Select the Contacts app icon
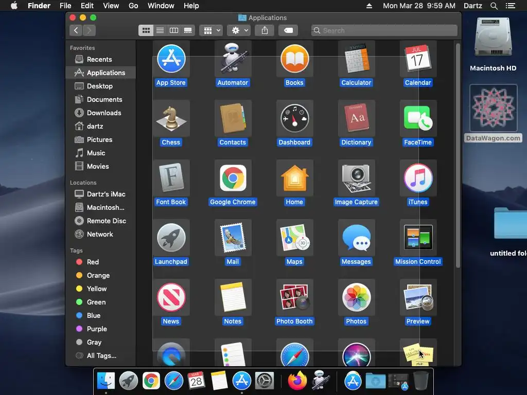Viewport: 527px width, 395px height. [233, 118]
